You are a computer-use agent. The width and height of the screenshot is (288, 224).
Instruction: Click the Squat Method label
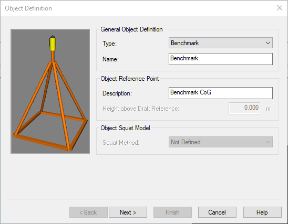[121, 143]
